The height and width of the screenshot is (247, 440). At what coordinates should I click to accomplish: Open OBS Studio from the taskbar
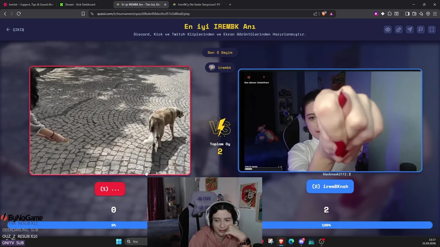[322, 242]
